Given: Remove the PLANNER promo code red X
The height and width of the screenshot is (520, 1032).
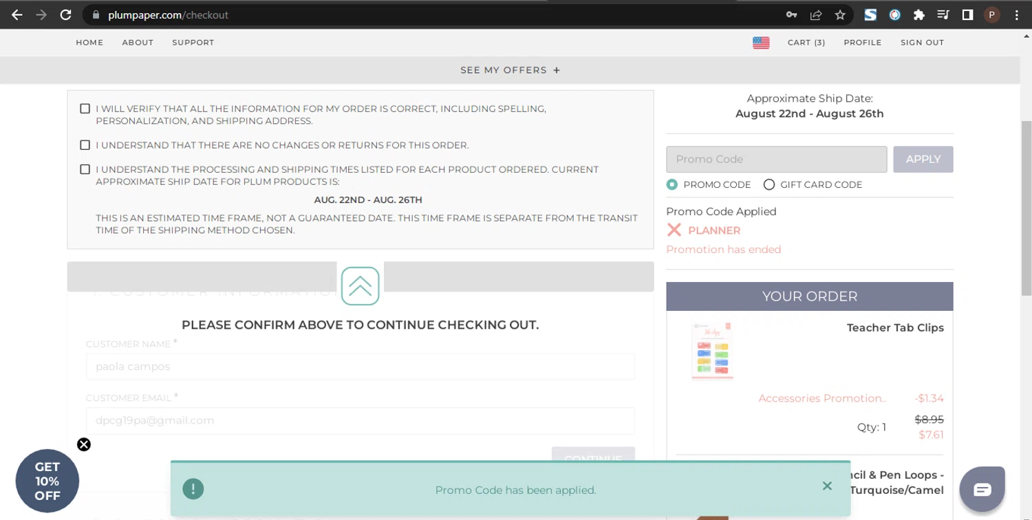Looking at the screenshot, I should pyautogui.click(x=674, y=230).
